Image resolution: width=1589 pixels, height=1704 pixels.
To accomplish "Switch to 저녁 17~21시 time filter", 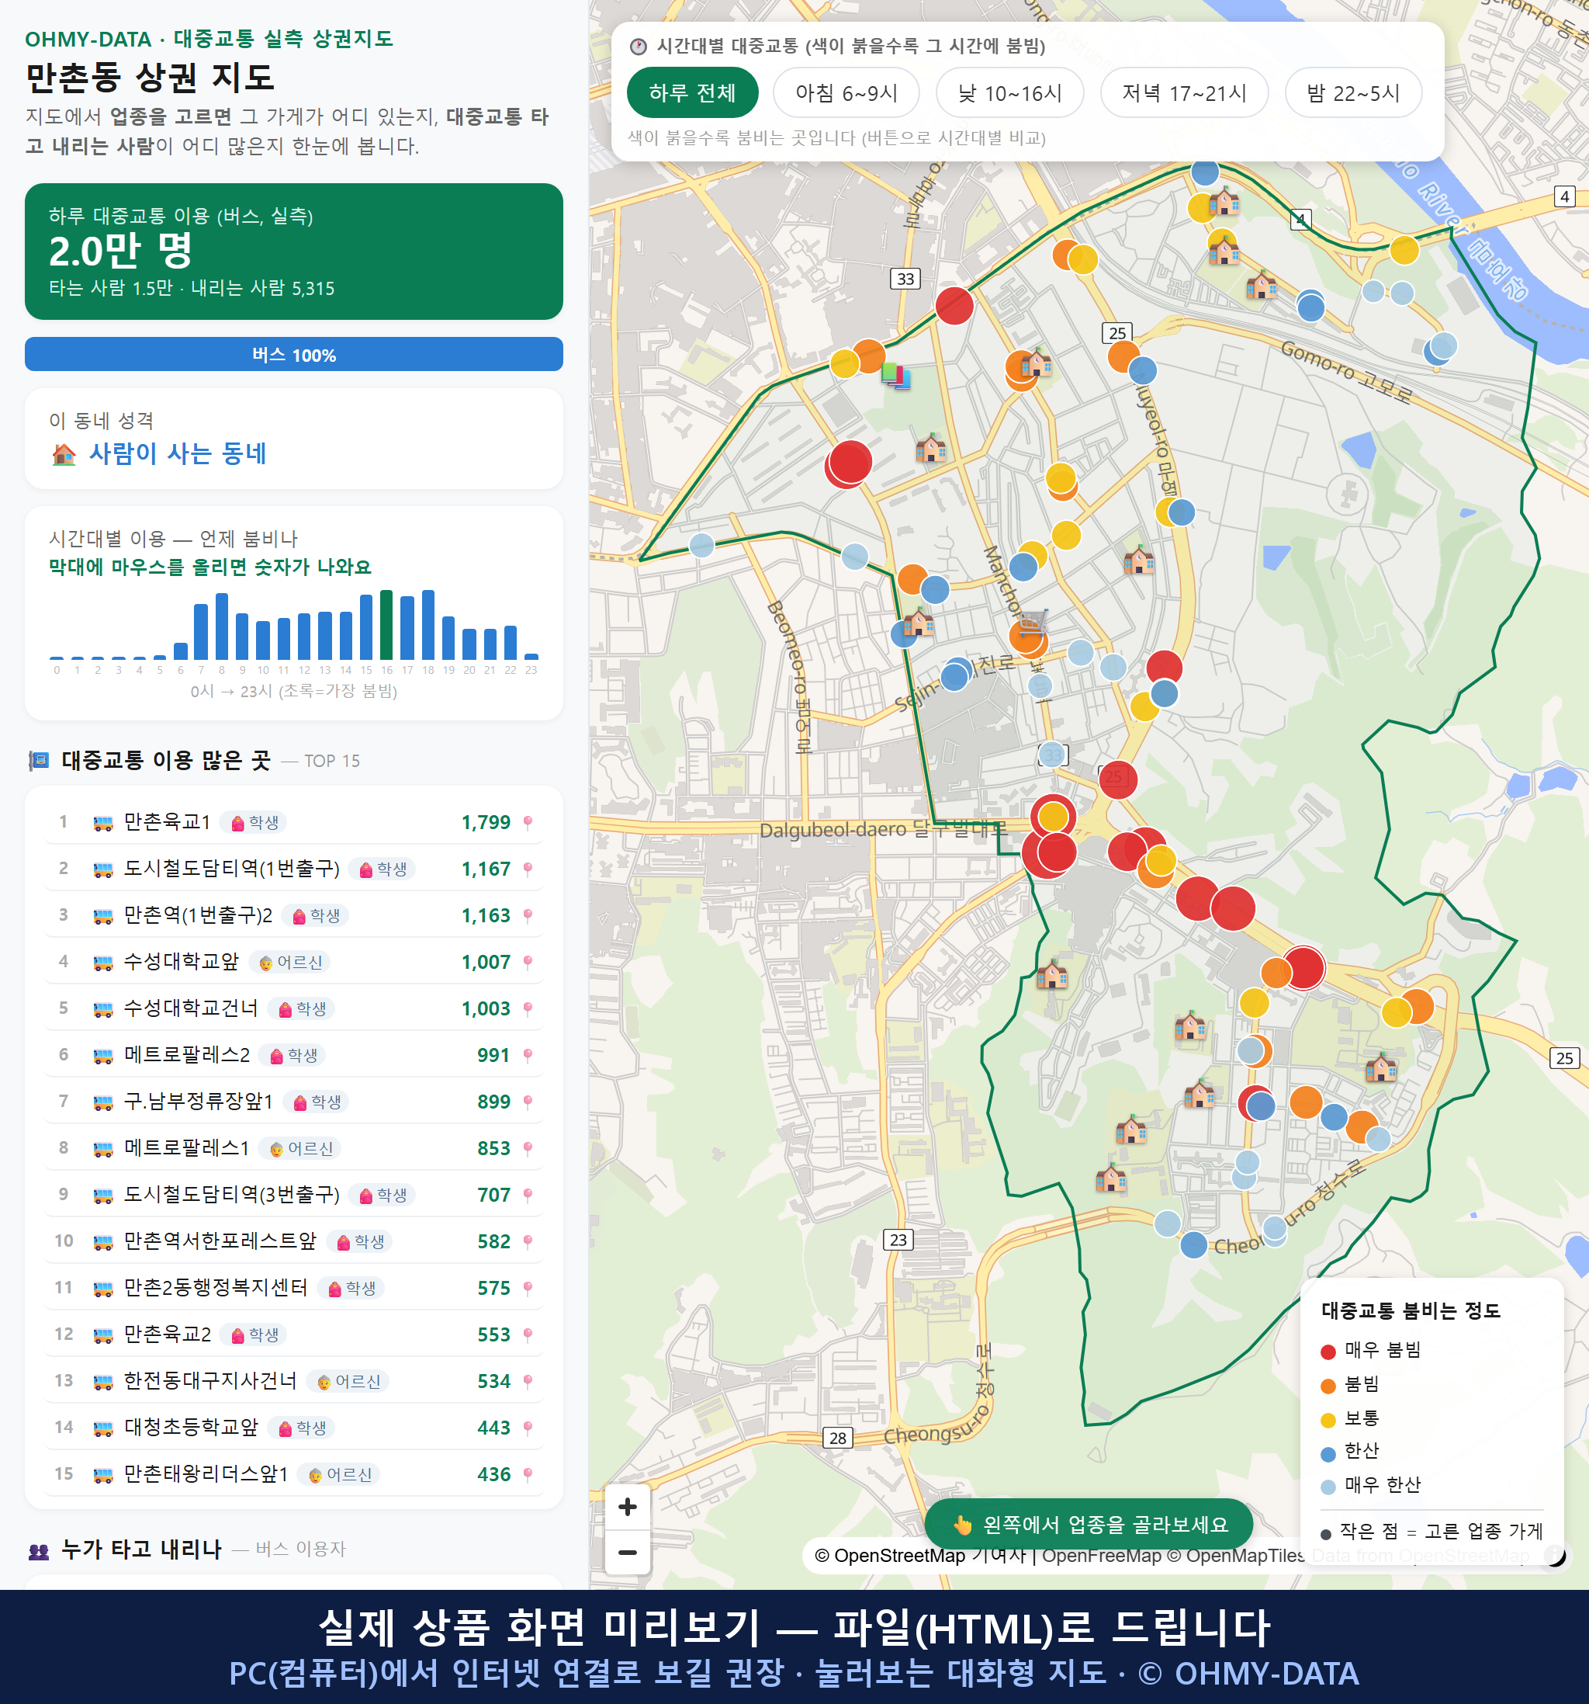I will click(1184, 92).
